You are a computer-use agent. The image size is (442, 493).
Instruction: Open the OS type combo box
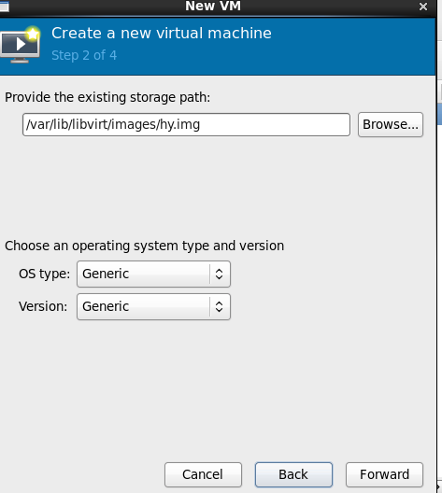point(153,274)
